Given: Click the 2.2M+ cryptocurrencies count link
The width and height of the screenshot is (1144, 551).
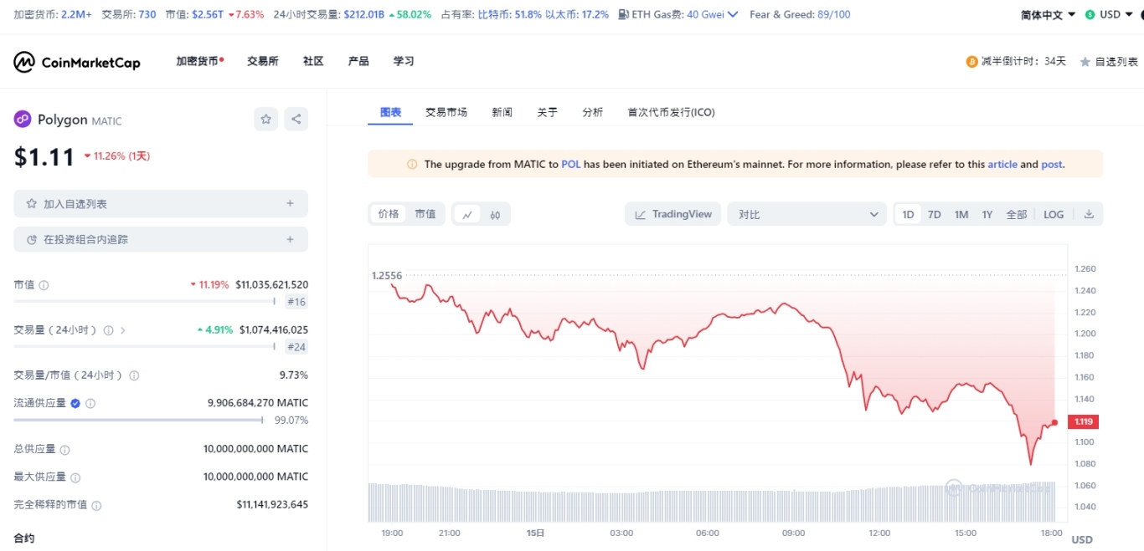Looking at the screenshot, I should (77, 14).
